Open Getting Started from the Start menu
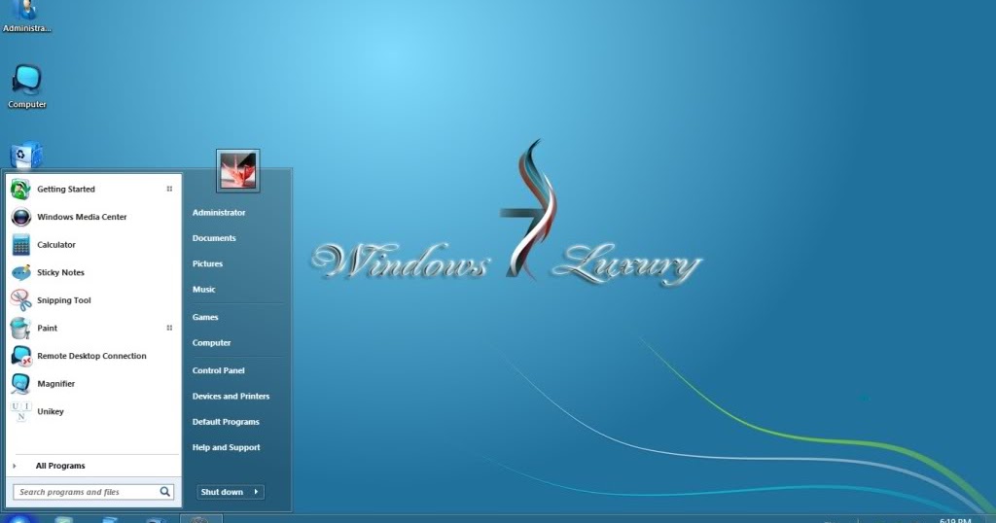Image resolution: width=996 pixels, height=523 pixels. click(92, 190)
